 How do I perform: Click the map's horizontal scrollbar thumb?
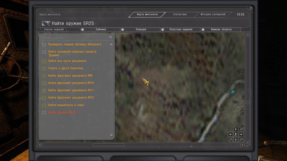point(109,145)
